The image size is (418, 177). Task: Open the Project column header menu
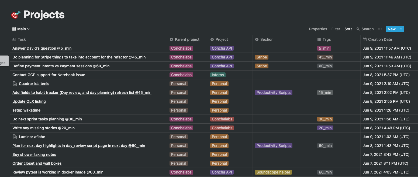(x=230, y=39)
